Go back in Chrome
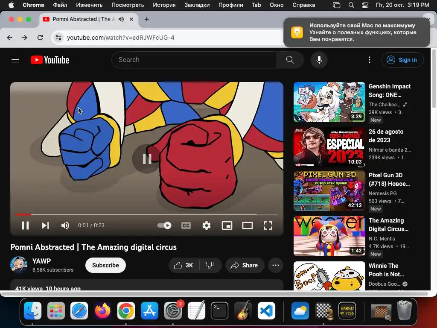This screenshot has height=328, width=437. point(9,38)
